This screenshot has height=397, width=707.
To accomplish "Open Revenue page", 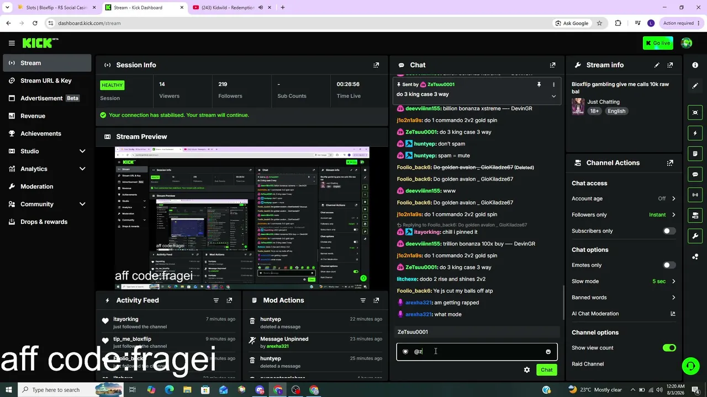I will click(x=47, y=116).
